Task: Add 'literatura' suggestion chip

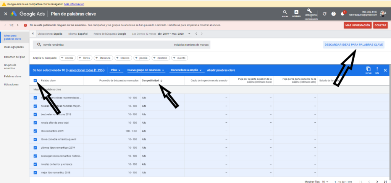Action: [103, 58]
